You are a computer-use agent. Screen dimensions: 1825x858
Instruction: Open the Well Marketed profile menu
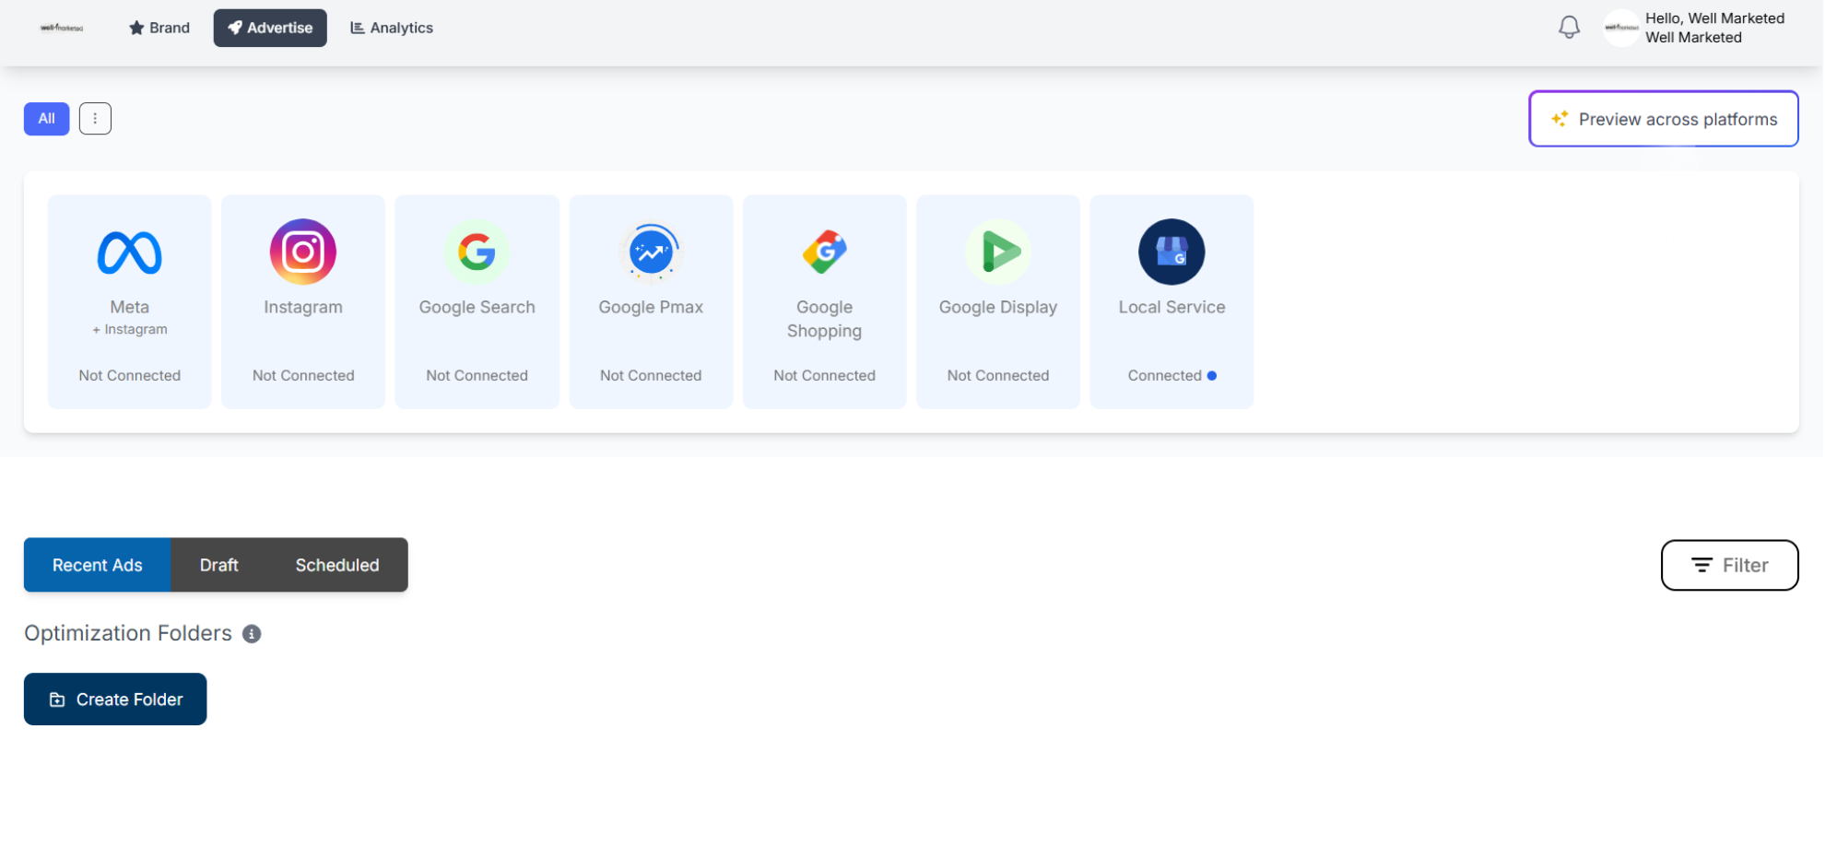click(1694, 28)
